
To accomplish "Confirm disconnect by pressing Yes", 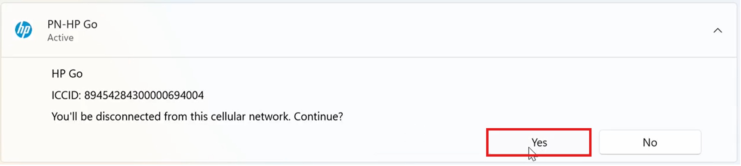I will tap(539, 143).
